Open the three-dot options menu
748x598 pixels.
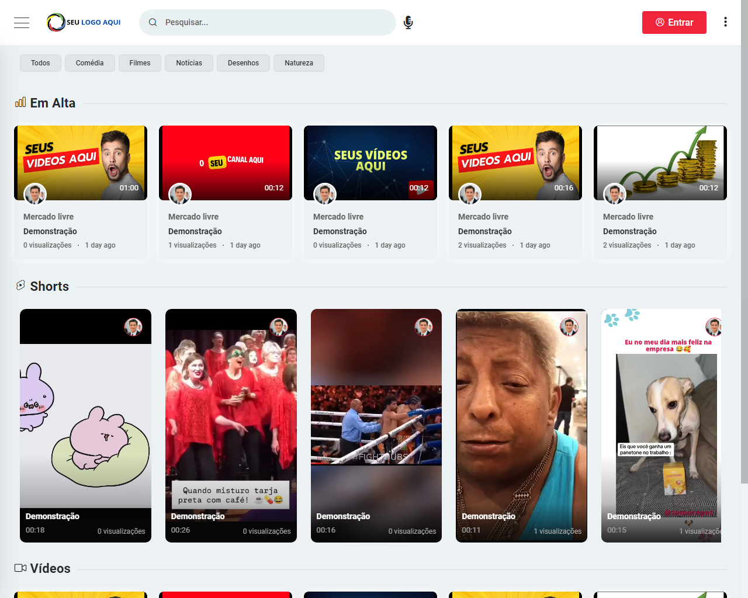click(x=725, y=22)
